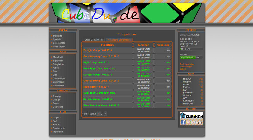This screenshot has height=140, width=253.
Task: Open Nachrichten page
Action: [x=59, y=86]
